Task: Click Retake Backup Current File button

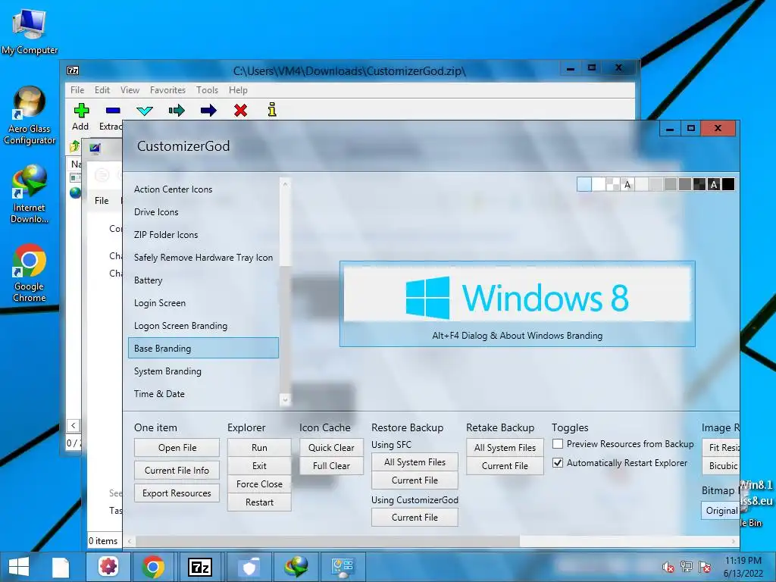Action: click(x=505, y=466)
